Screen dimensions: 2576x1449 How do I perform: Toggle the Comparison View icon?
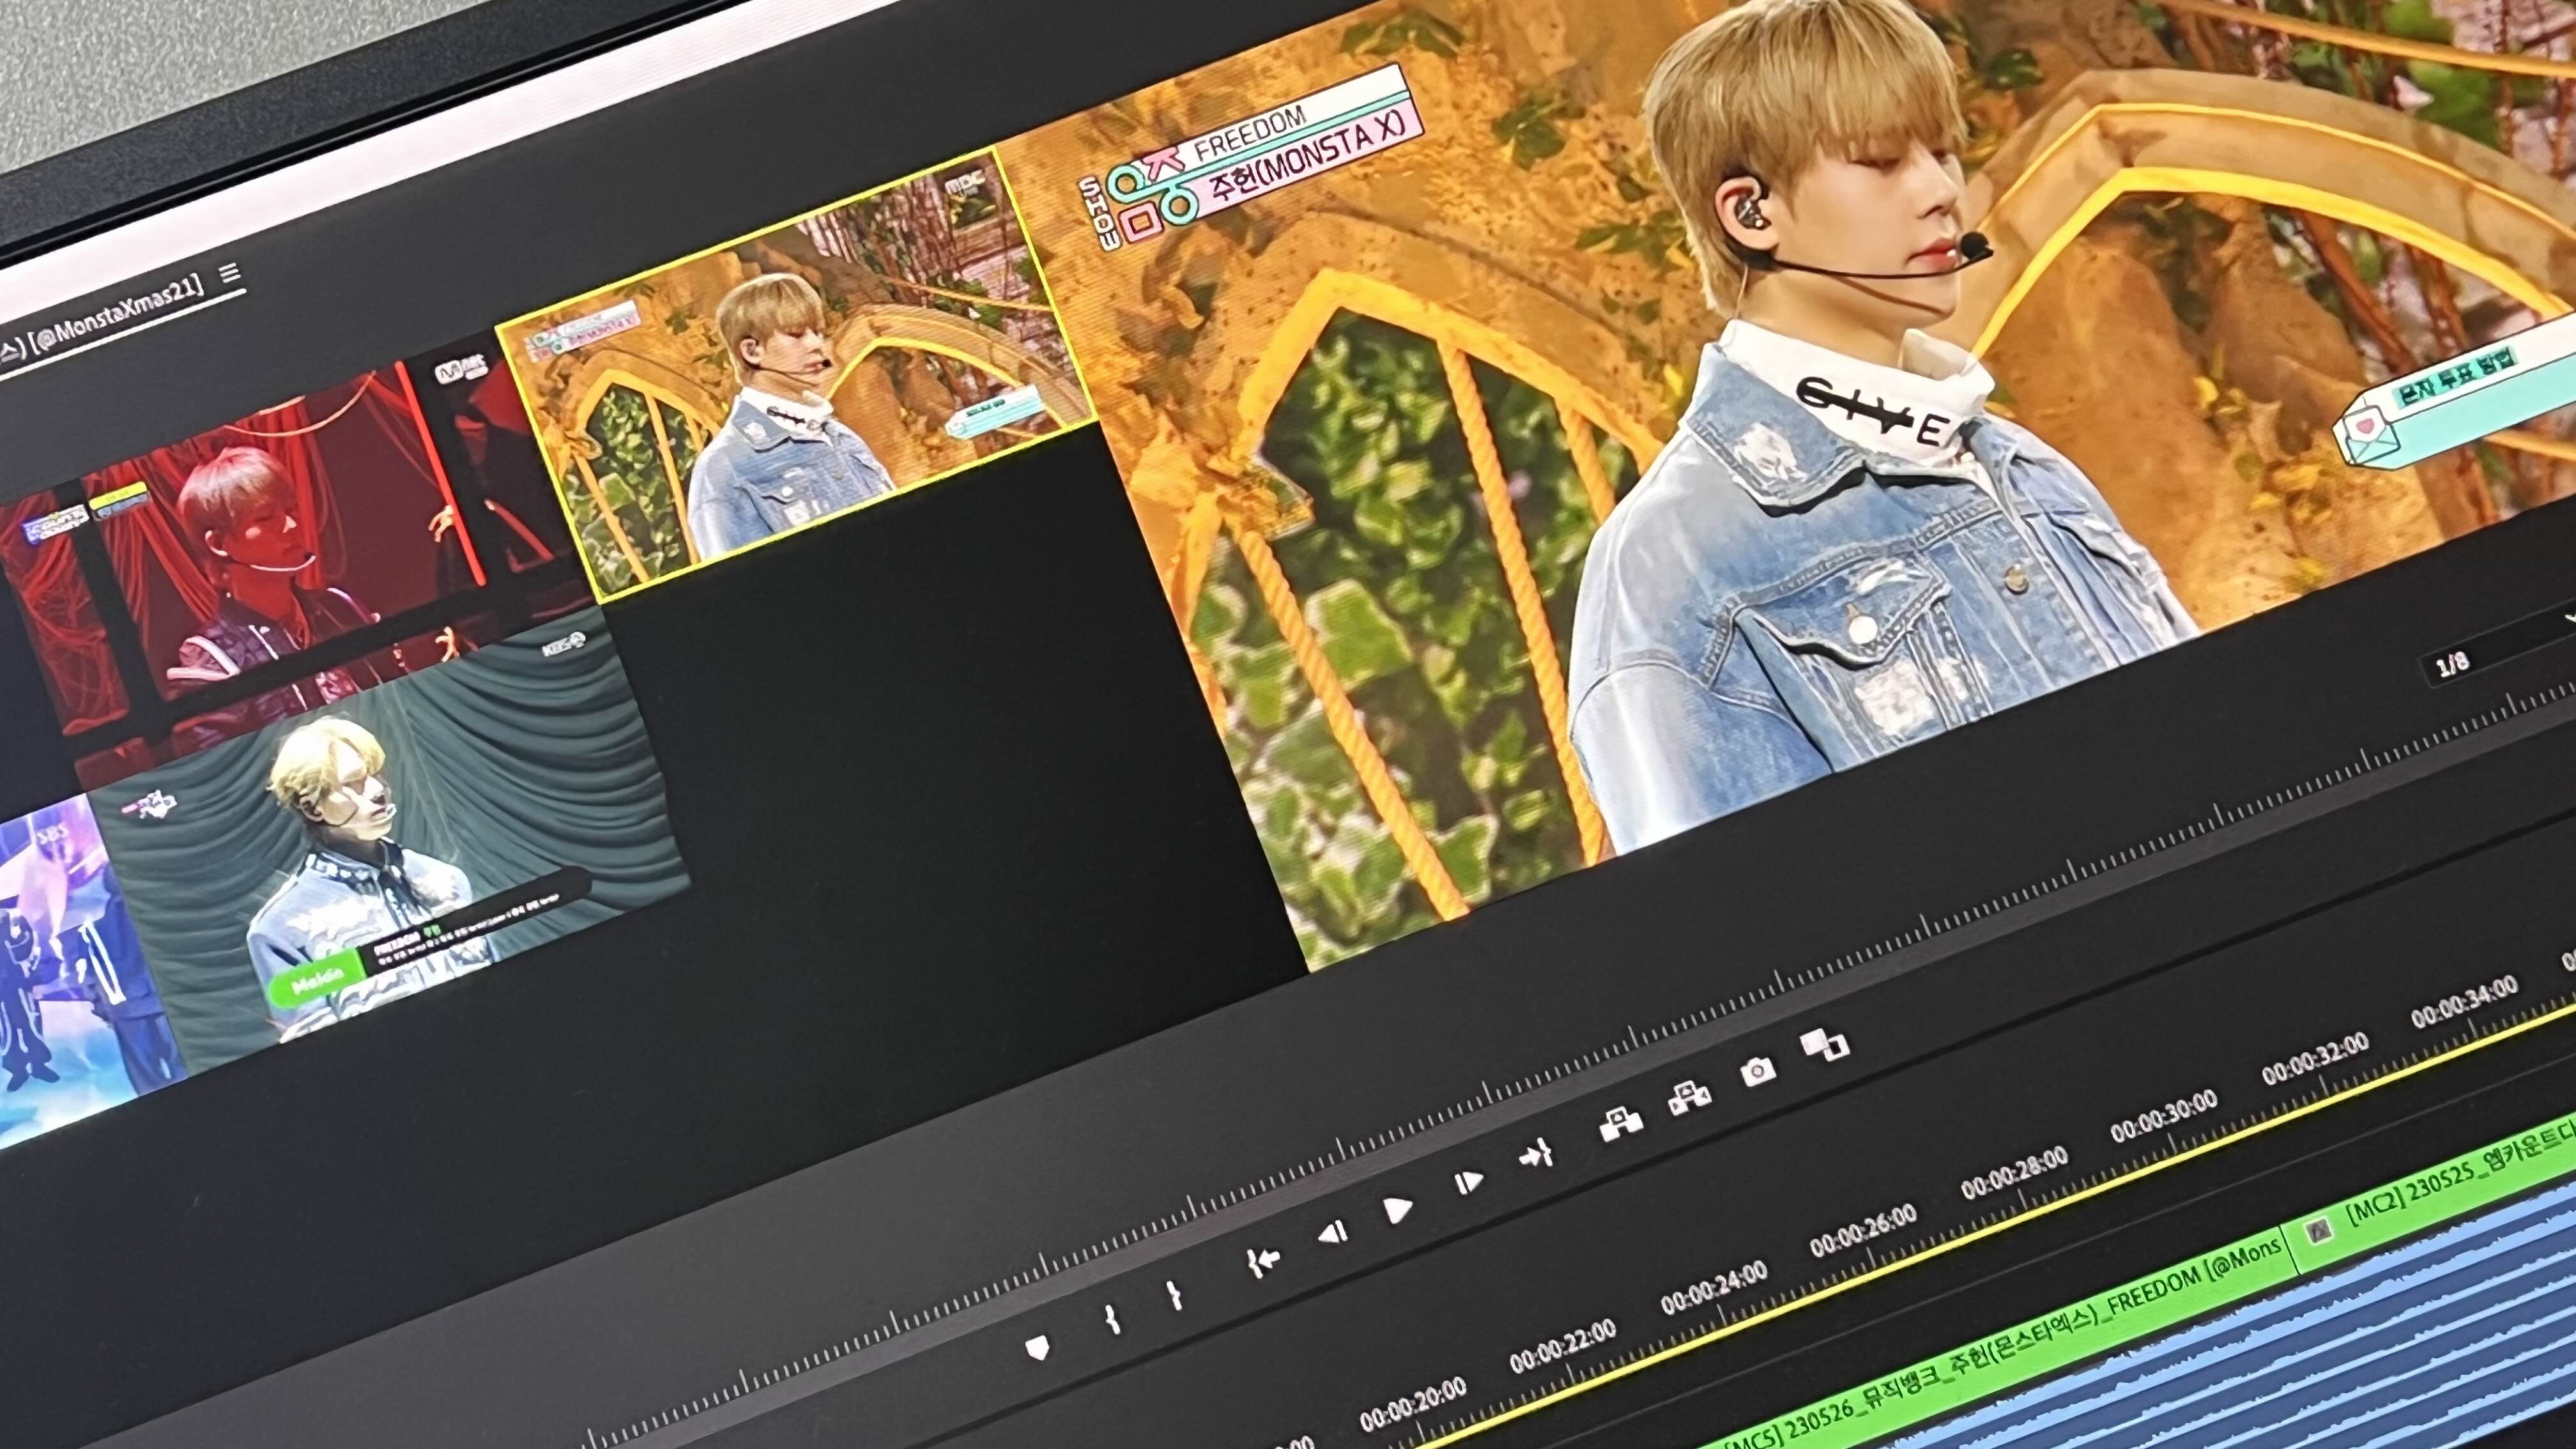[1825, 1046]
